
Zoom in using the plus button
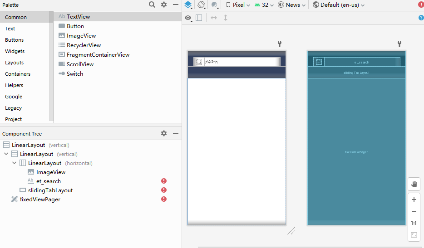coord(414,199)
